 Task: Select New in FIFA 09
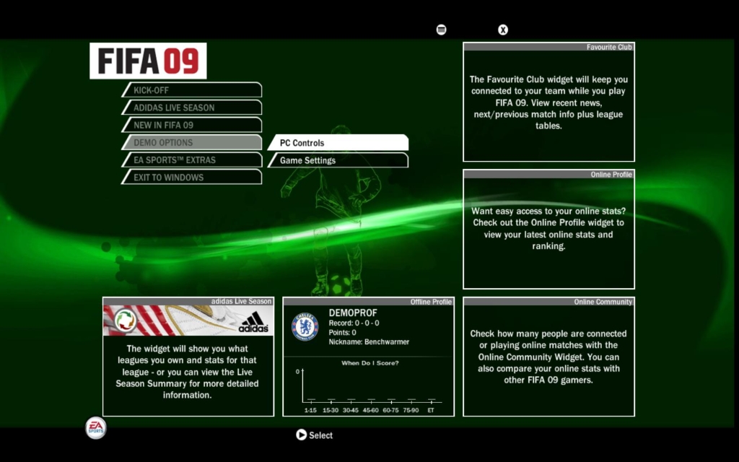click(x=192, y=125)
